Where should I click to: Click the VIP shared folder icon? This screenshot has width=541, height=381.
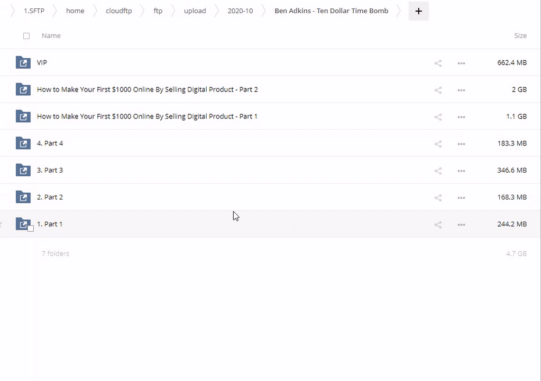23,62
